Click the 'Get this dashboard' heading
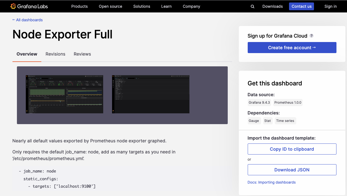This screenshot has width=347, height=196. click(275, 83)
